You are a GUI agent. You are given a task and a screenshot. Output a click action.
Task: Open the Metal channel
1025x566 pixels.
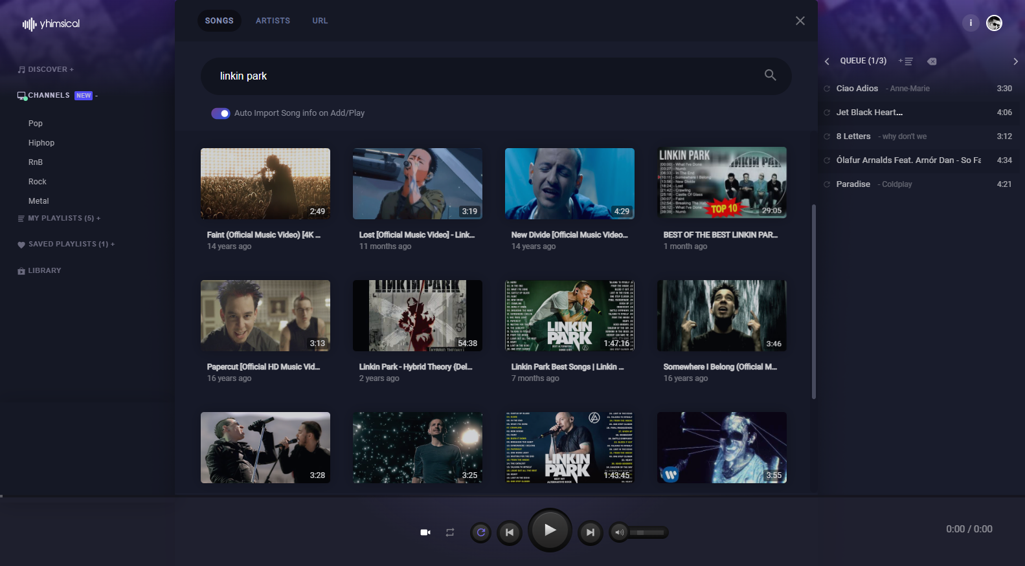point(39,201)
